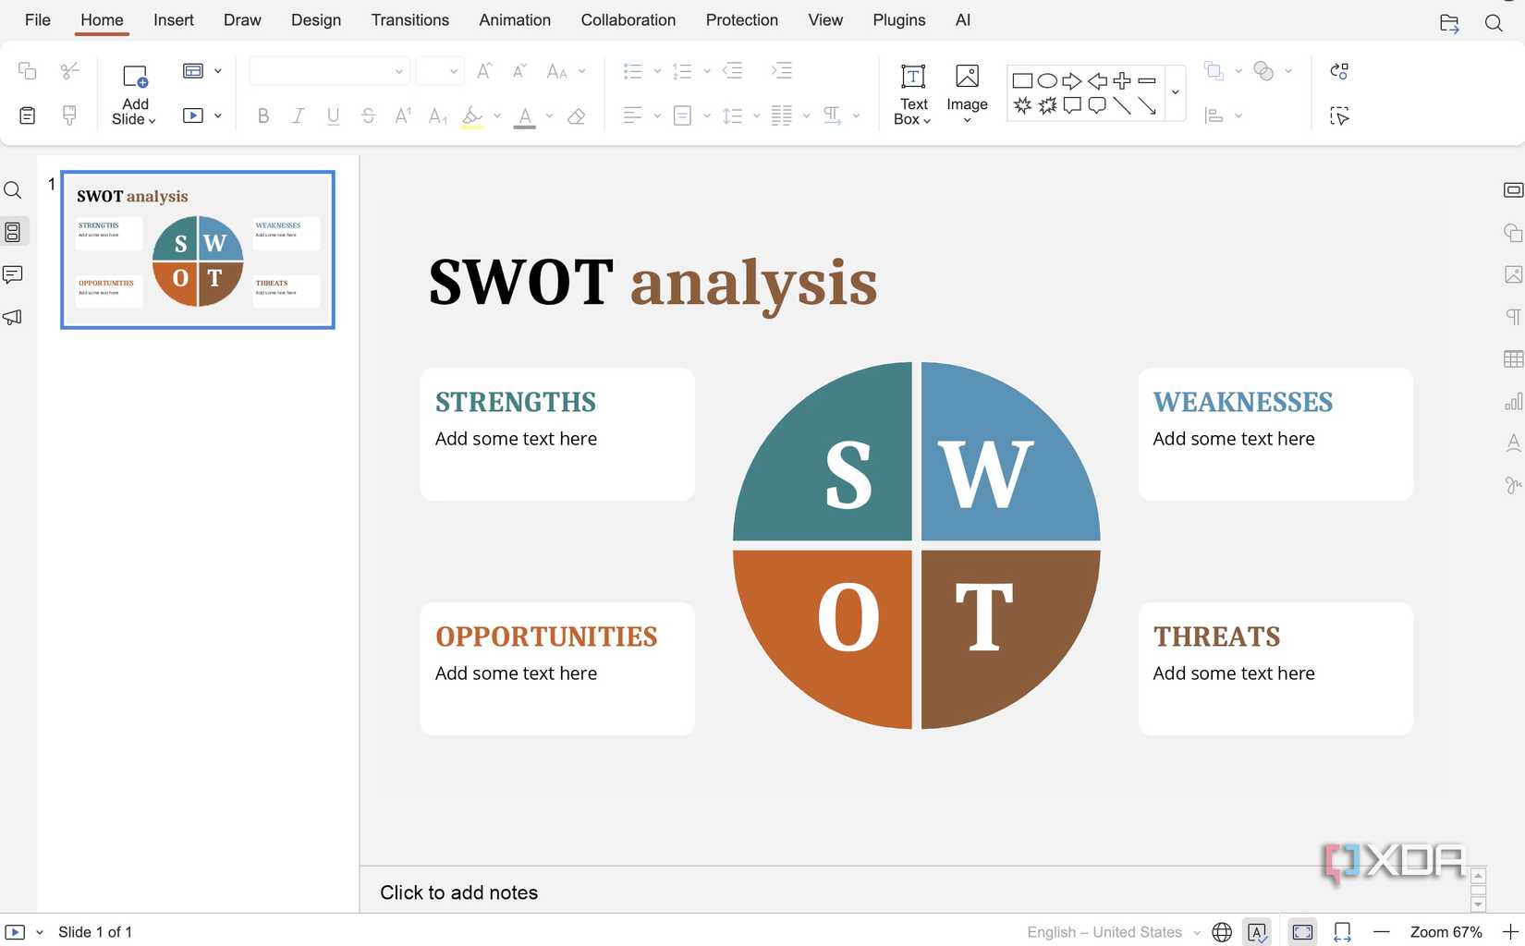Click the paste icon

[x=28, y=115]
